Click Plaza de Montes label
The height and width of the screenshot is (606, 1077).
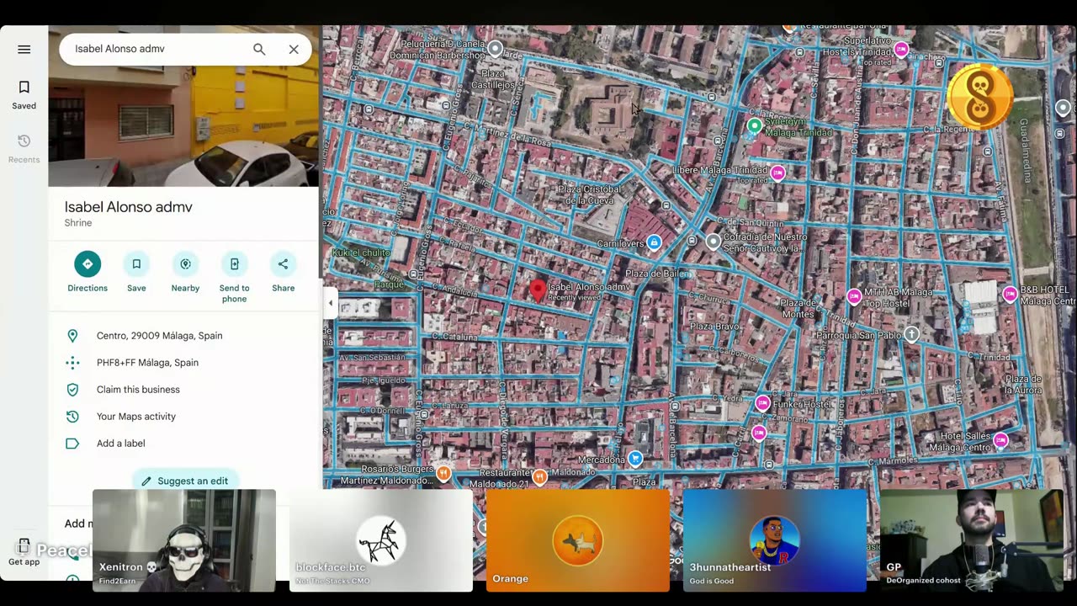coord(798,308)
